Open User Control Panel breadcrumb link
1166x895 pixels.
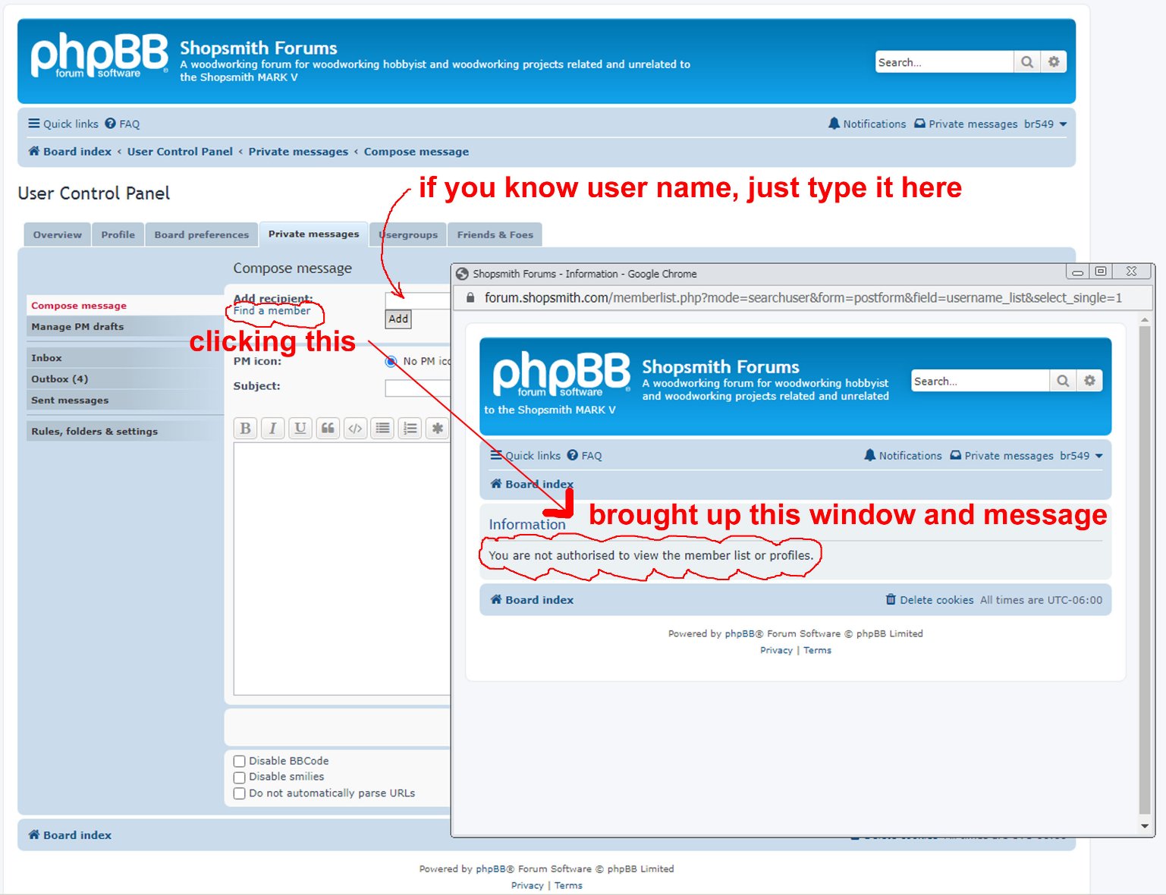tap(180, 152)
